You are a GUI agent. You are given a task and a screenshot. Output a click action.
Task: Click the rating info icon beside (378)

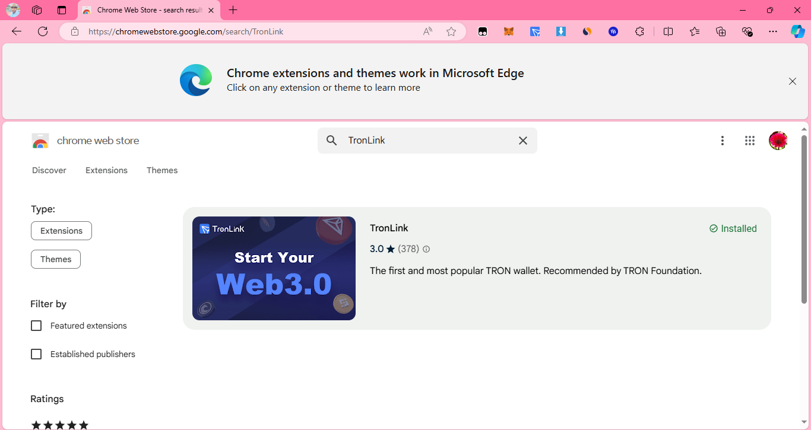426,249
